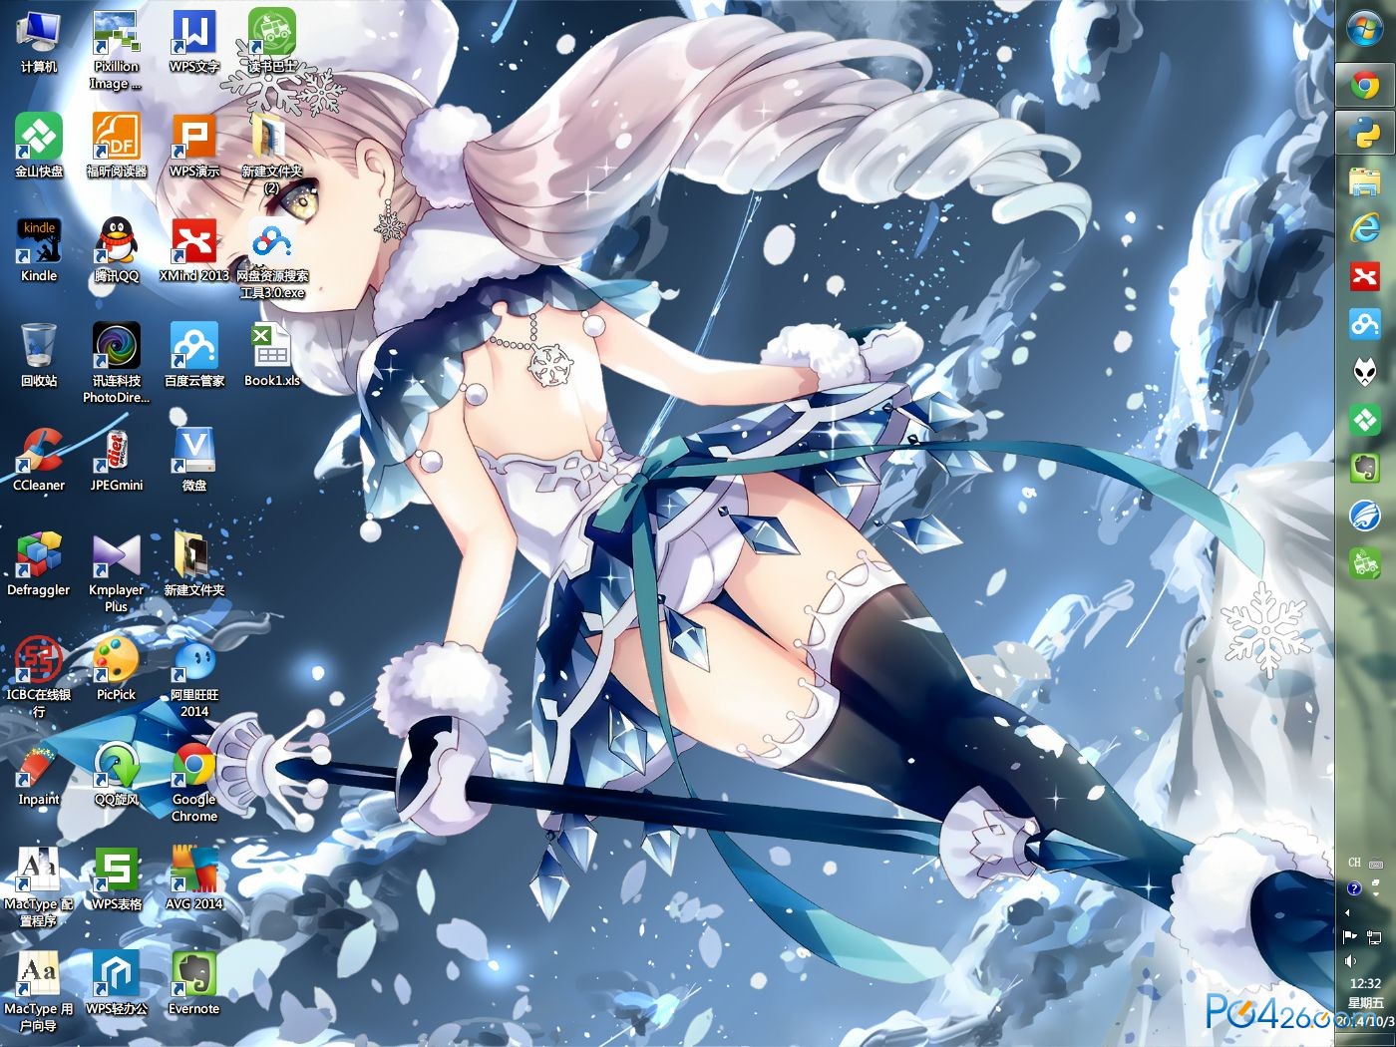This screenshot has width=1396, height=1047.
Task: Click the keyboard icon in language bar
Action: pyautogui.click(x=1376, y=864)
